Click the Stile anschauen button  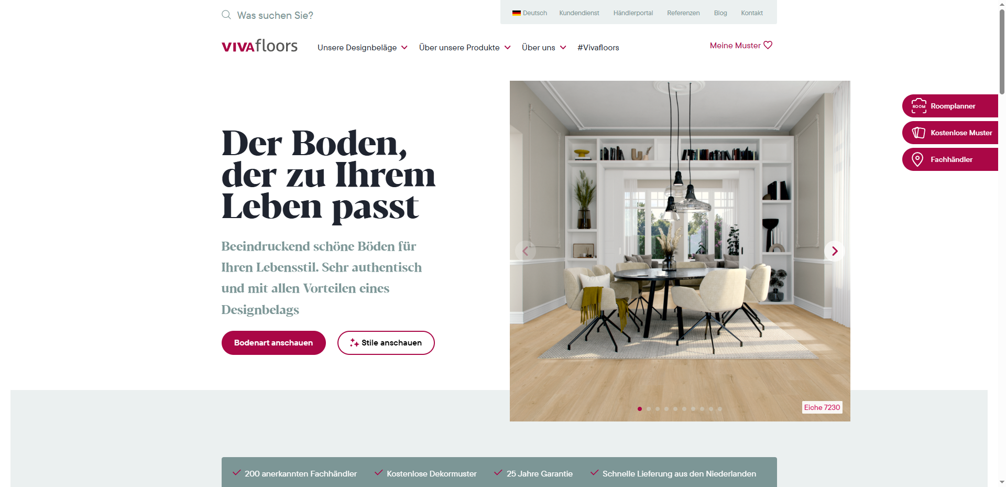(386, 343)
